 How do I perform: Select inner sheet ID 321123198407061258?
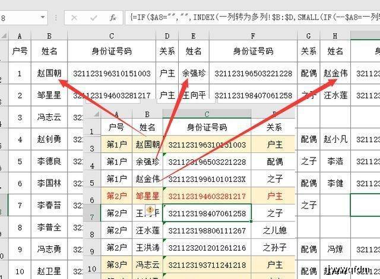(207, 213)
